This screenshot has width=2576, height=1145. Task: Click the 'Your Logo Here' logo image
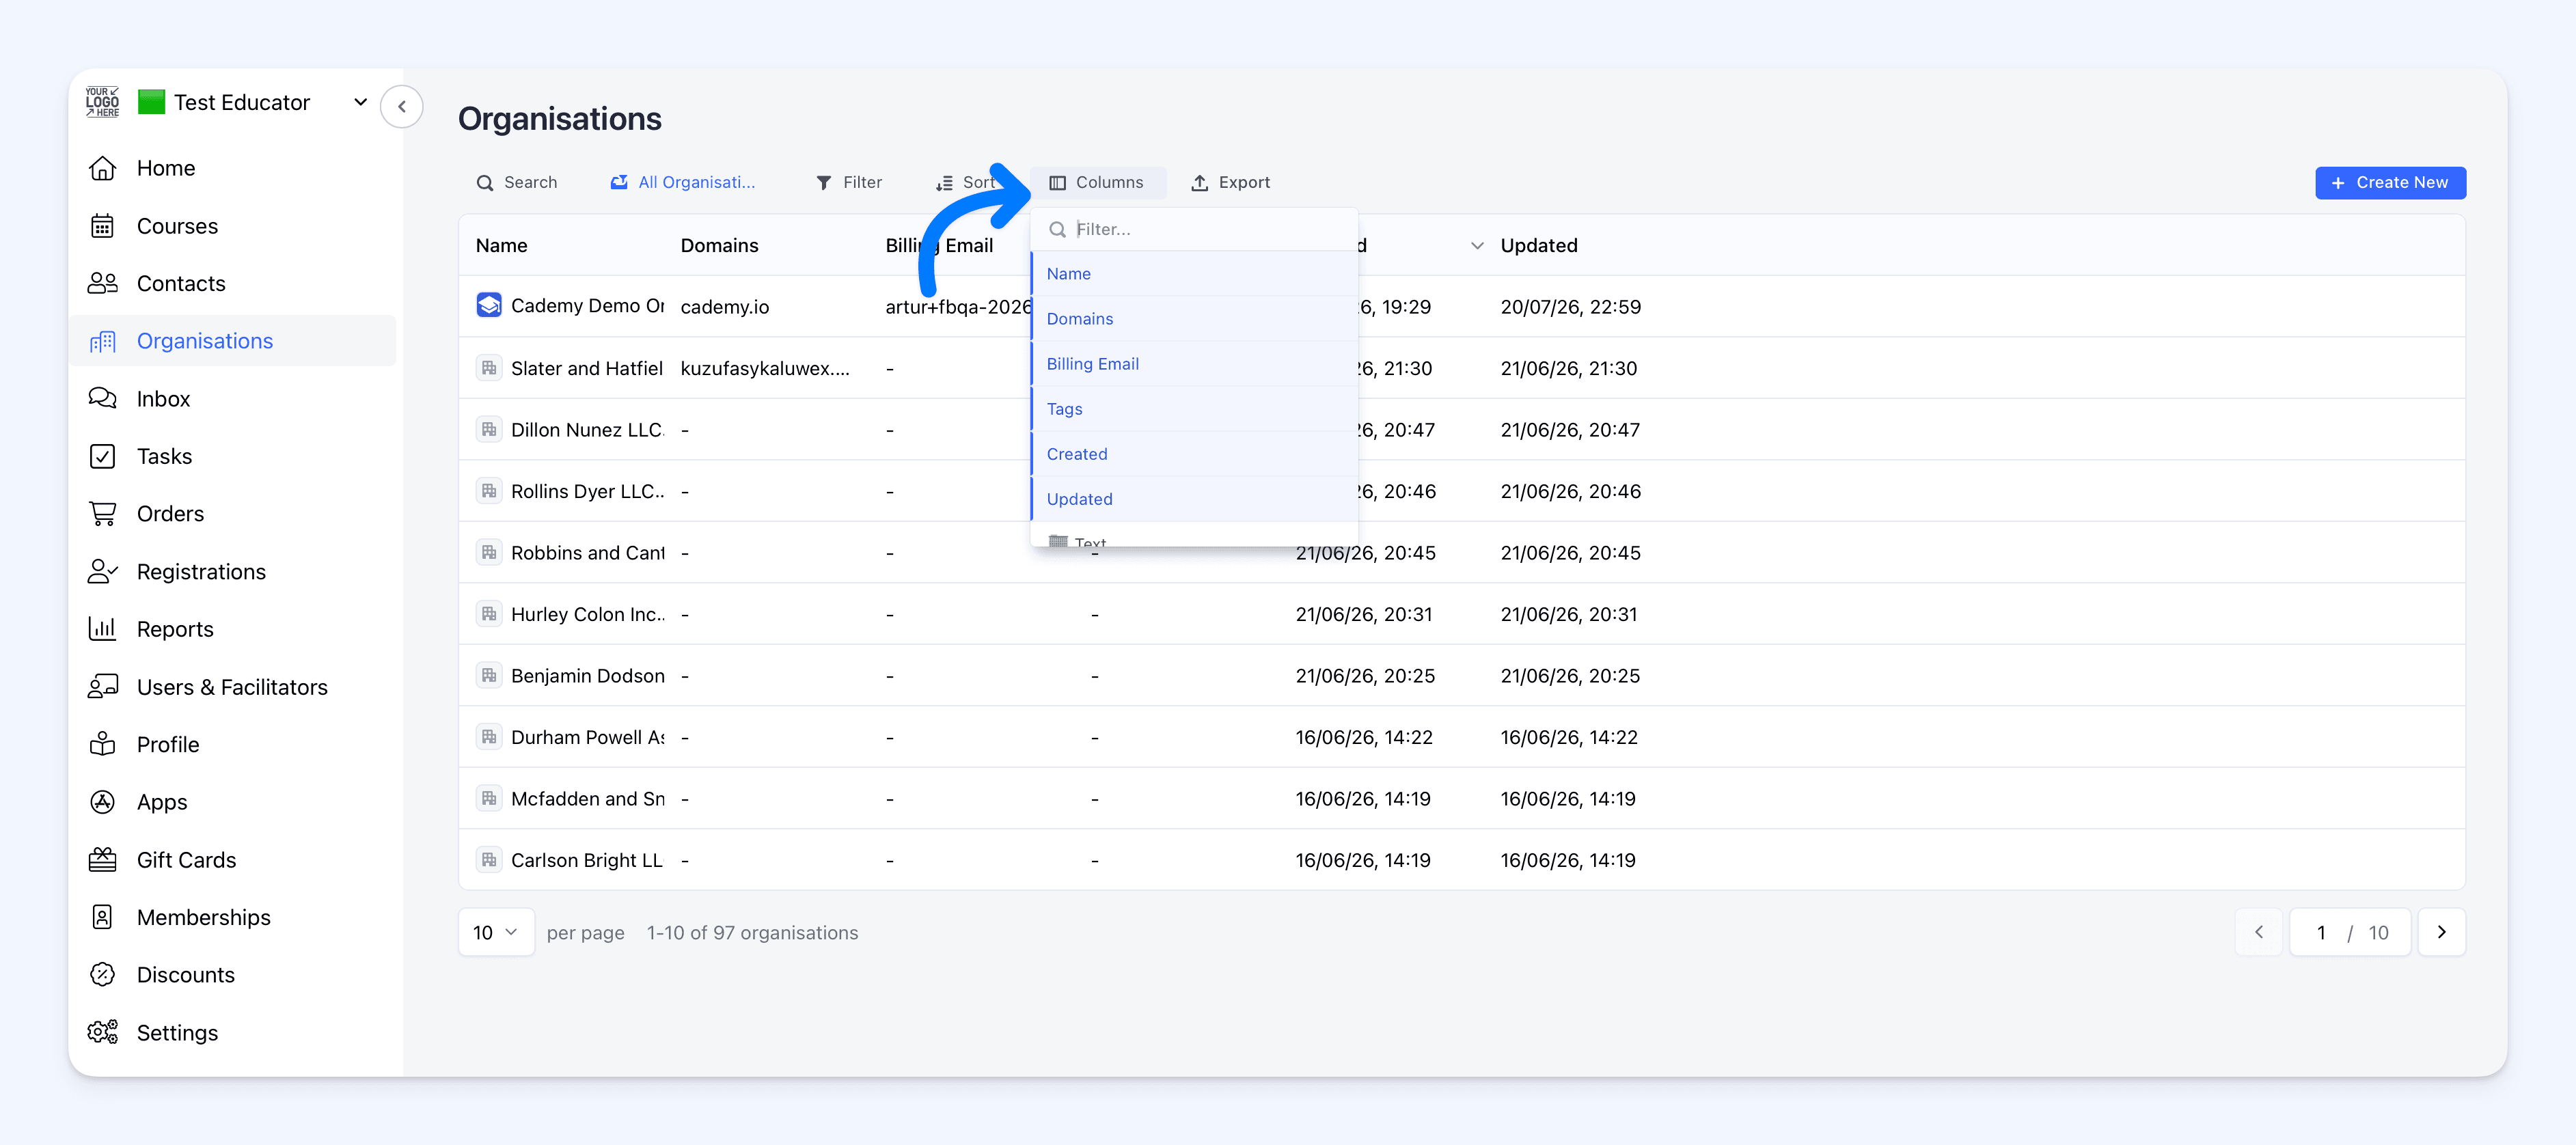click(102, 102)
